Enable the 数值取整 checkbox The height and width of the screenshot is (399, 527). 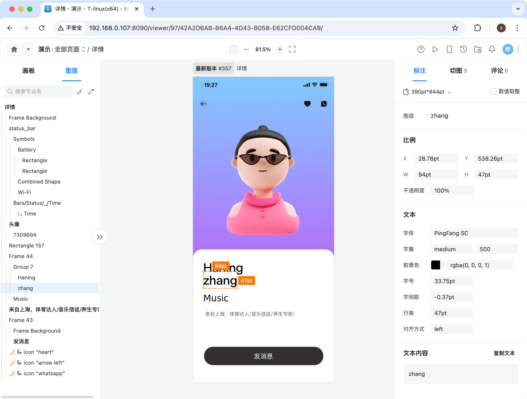(493, 91)
